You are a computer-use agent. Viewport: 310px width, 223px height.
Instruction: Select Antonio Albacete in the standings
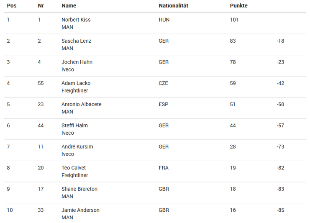[x=82, y=104]
